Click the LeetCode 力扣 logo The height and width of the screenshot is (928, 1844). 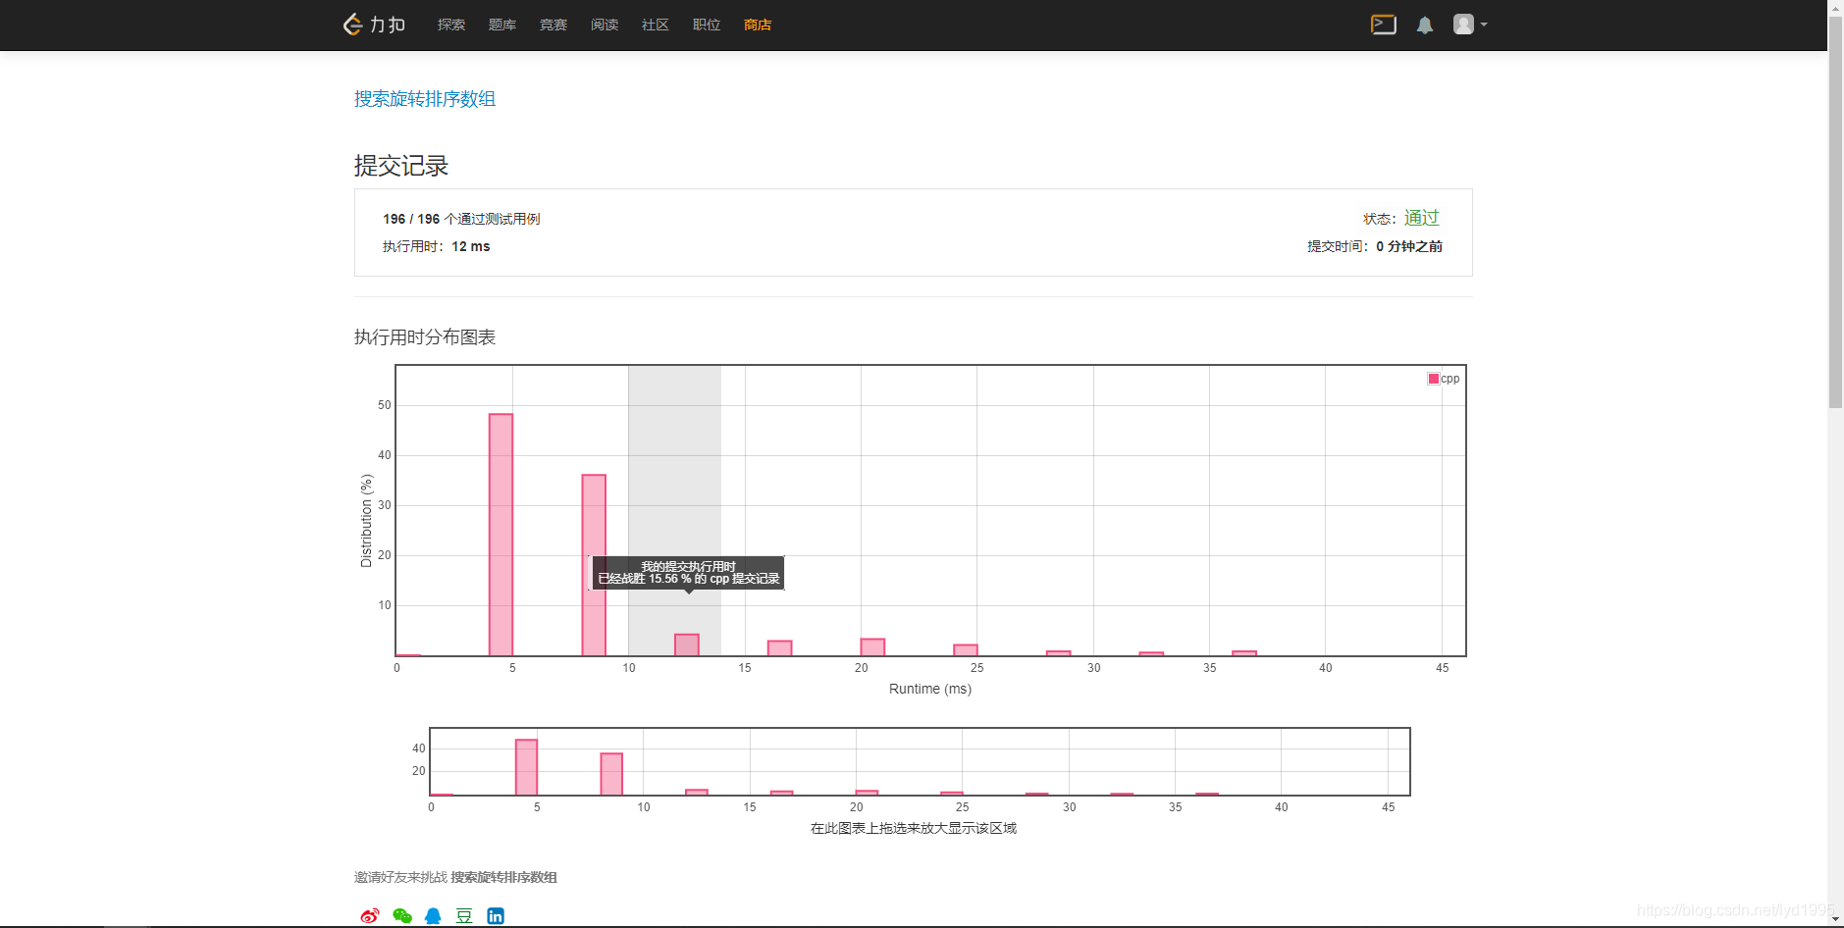[374, 25]
